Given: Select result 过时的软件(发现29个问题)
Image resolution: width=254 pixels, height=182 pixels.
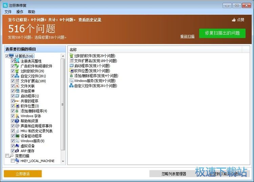Looking at the screenshot, I should [95, 56].
